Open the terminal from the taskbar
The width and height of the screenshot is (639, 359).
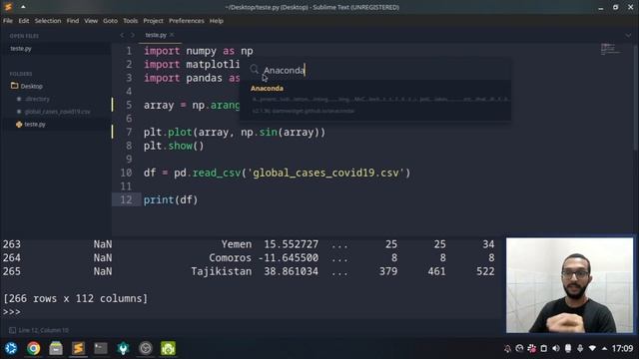[101, 348]
